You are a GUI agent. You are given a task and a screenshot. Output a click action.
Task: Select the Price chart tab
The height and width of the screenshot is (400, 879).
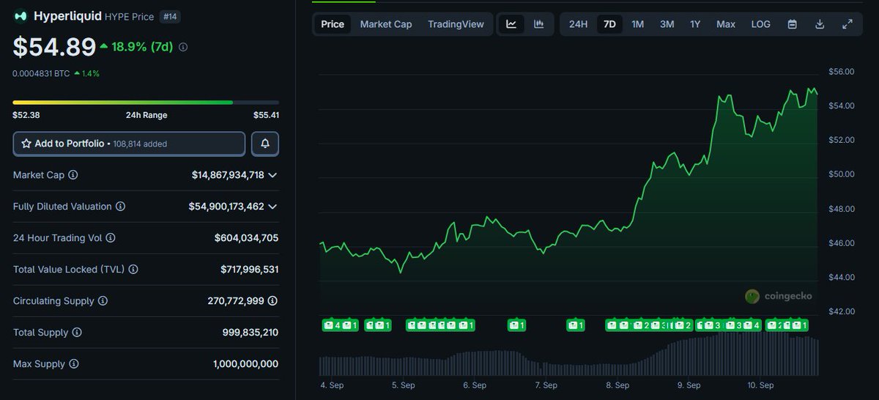(333, 24)
